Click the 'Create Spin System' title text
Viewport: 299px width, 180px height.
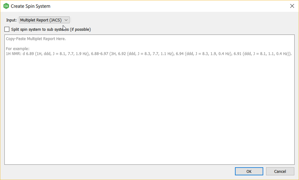[30, 6]
